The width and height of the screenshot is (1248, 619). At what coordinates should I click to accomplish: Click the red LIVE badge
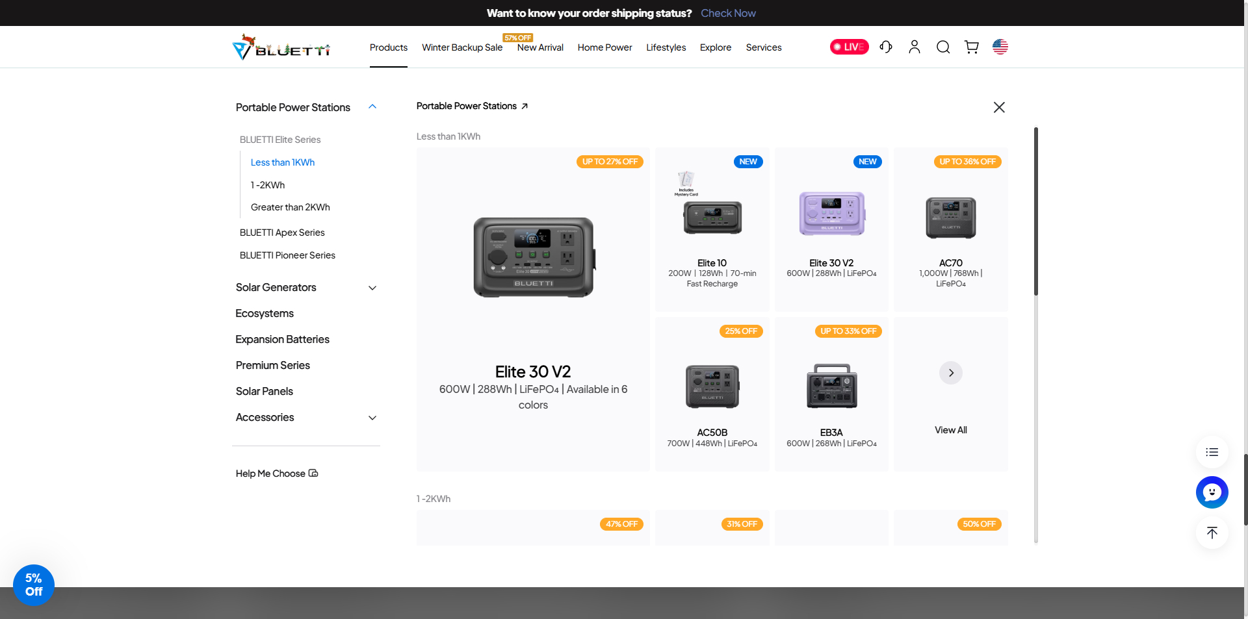849,47
